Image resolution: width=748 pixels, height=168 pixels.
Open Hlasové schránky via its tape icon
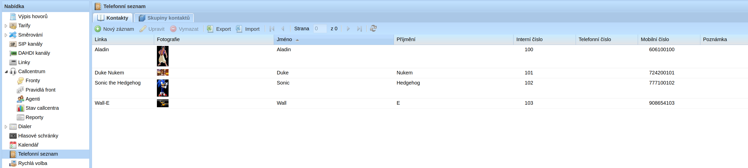tap(13, 136)
